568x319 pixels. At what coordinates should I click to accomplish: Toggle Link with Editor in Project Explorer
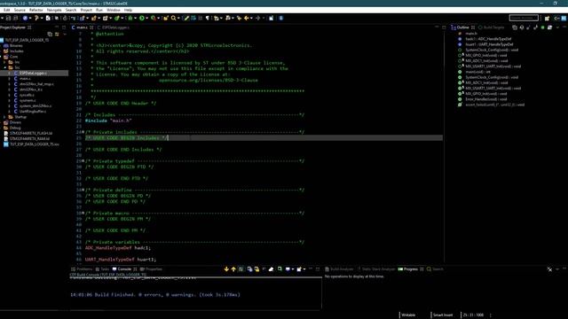(57, 34)
